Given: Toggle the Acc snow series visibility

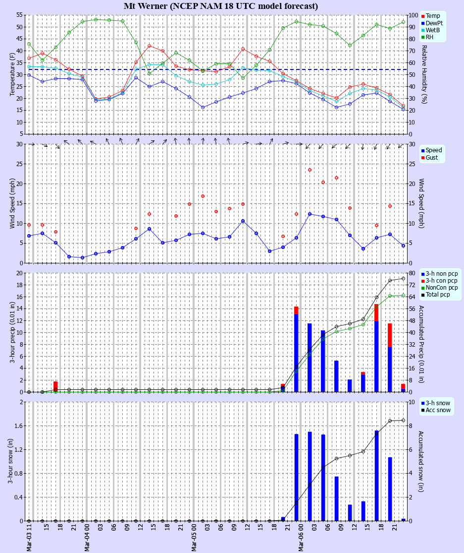Looking at the screenshot, I should (422, 411).
